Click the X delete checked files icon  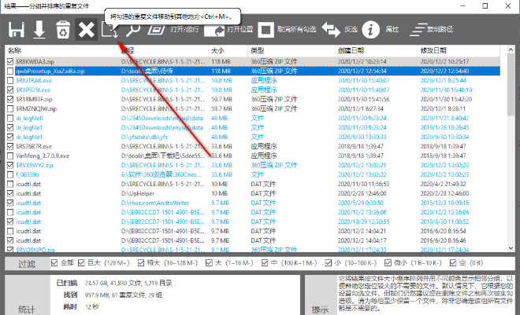[x=85, y=30]
